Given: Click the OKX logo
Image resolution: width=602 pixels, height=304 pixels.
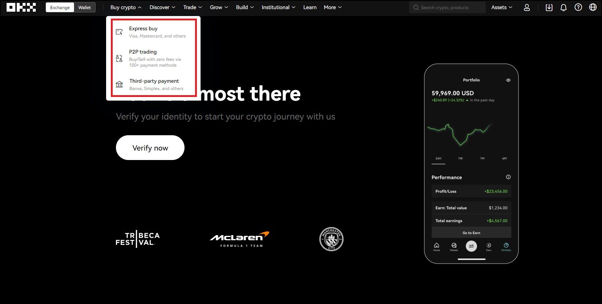Looking at the screenshot, I should click(21, 7).
